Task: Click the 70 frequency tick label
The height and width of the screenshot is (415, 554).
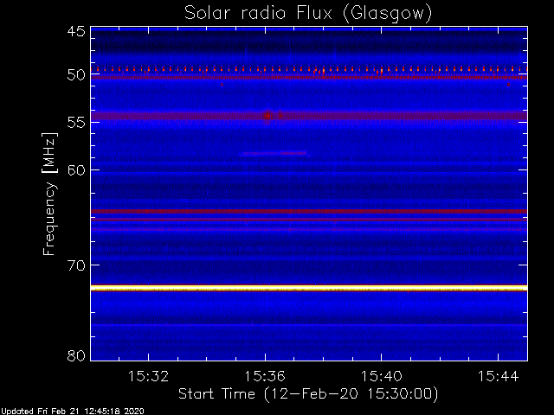Action: pos(76,265)
